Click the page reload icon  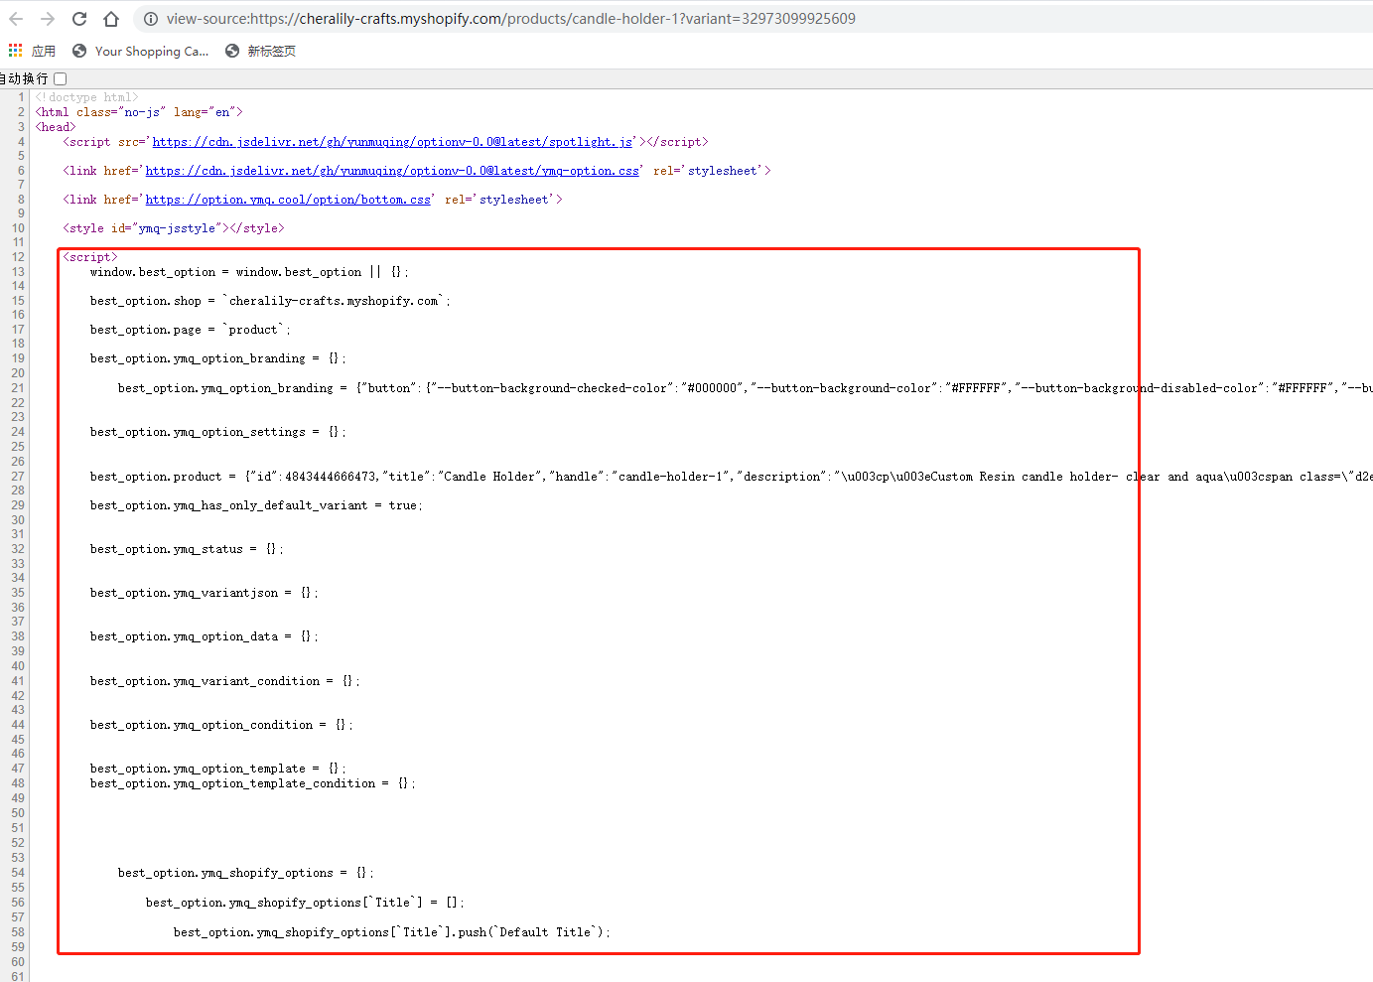coord(78,18)
